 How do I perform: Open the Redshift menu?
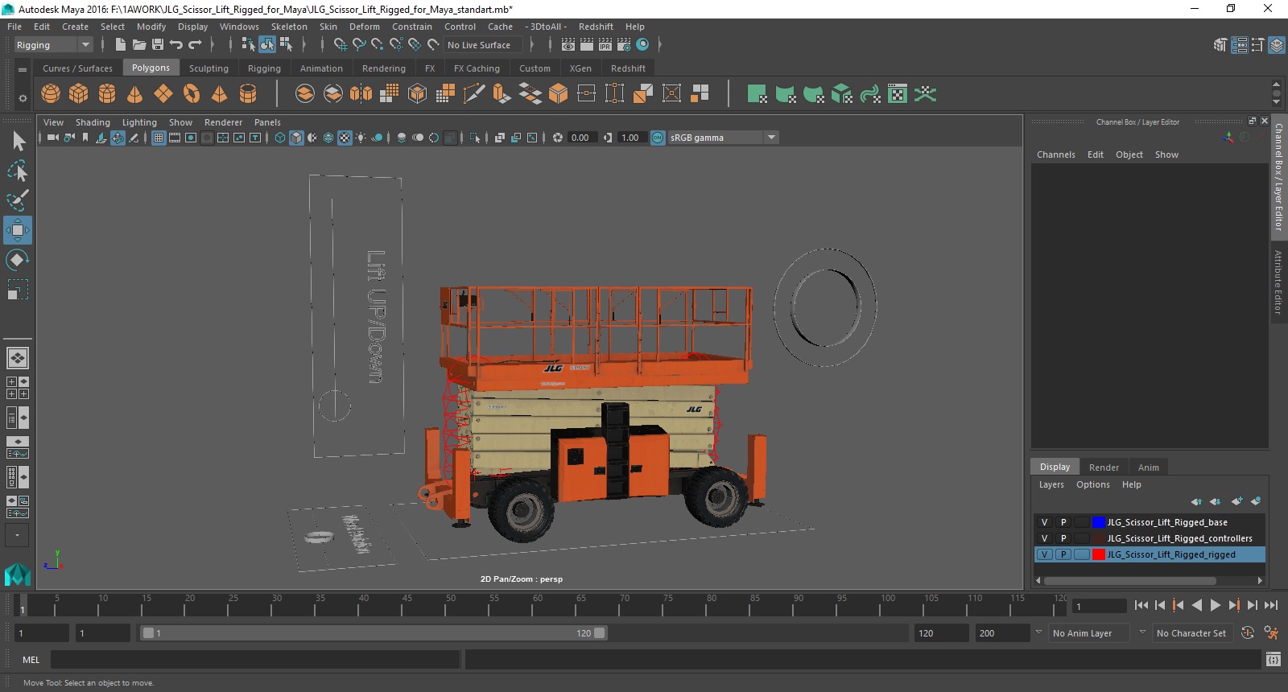[x=596, y=27]
